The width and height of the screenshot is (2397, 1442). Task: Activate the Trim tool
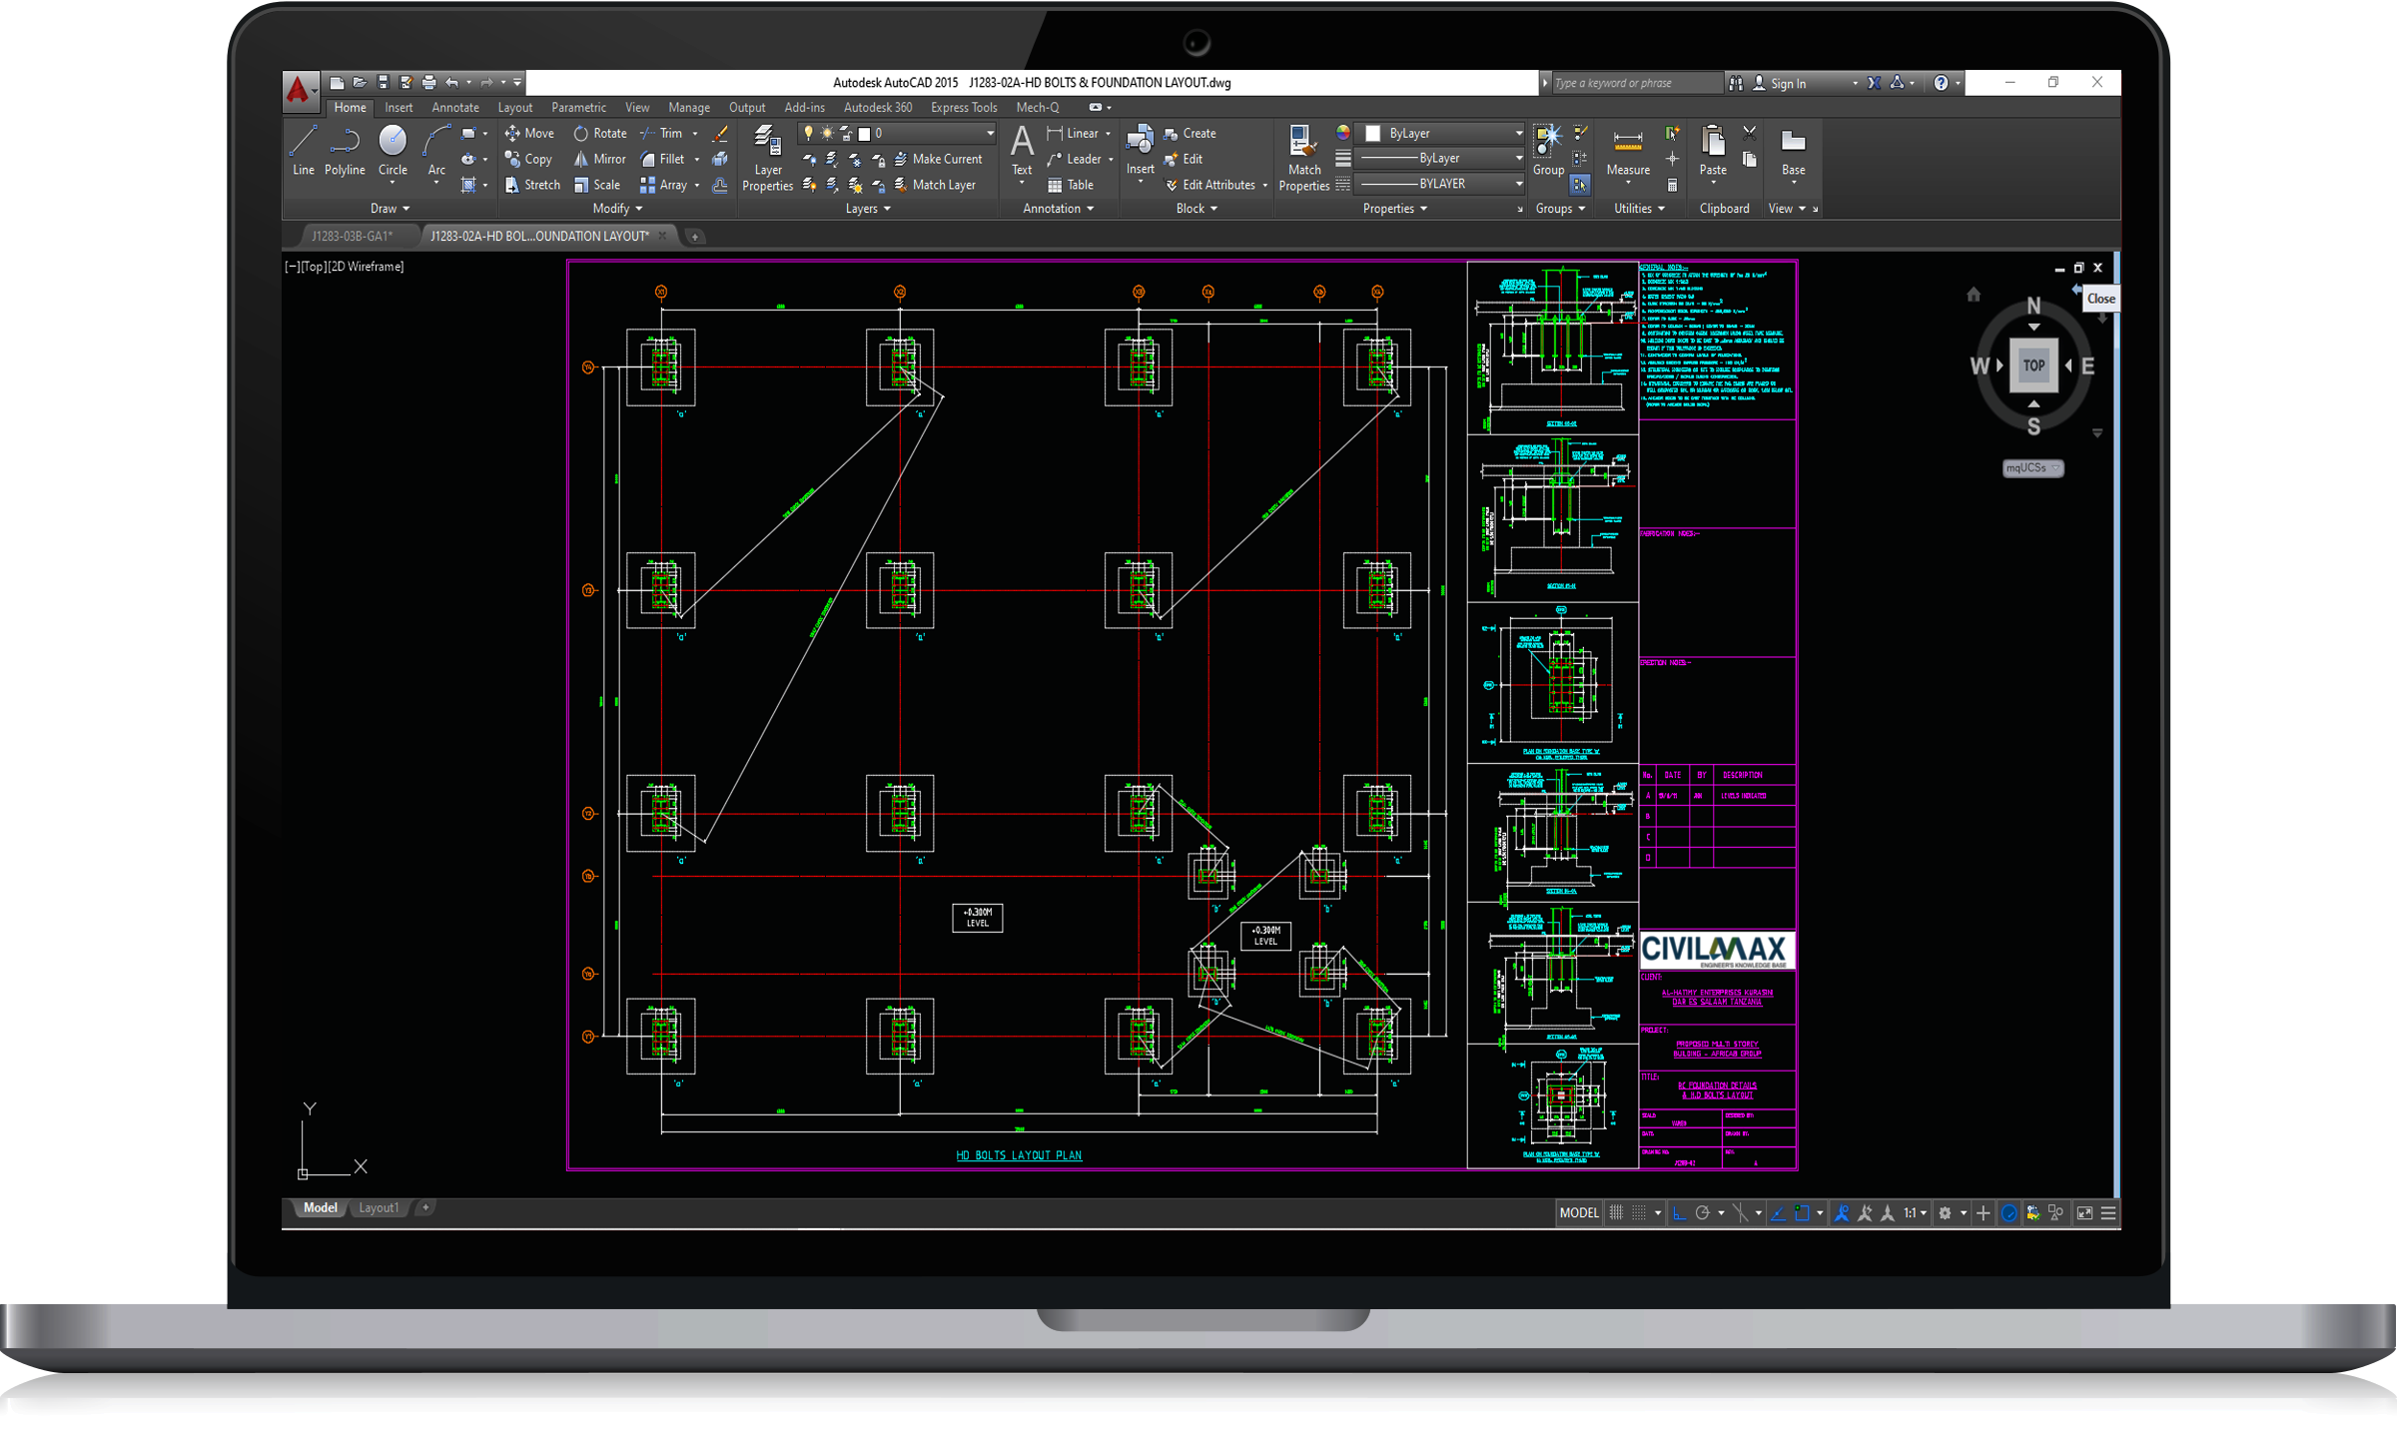point(661,133)
